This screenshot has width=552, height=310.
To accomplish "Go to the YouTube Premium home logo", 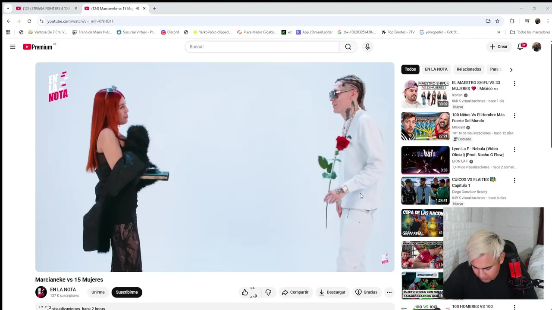I will click(38, 47).
